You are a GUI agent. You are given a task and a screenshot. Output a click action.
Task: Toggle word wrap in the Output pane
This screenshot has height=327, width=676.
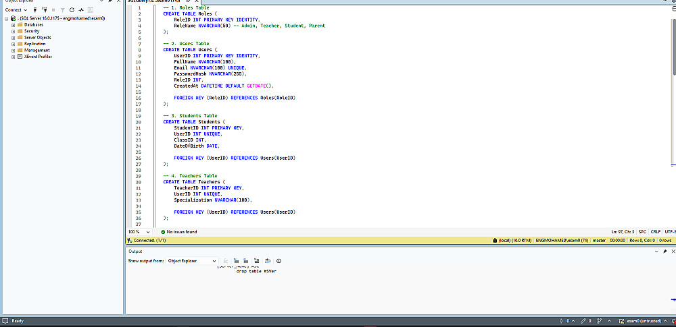coord(268,261)
